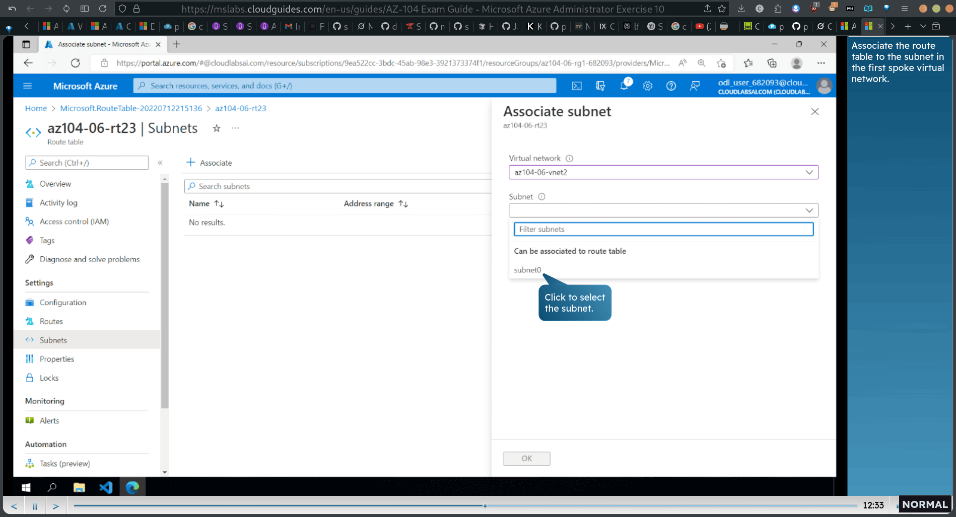Image resolution: width=956 pixels, height=517 pixels.
Task: Open new tab in inner Edge browser
Action: tap(176, 44)
